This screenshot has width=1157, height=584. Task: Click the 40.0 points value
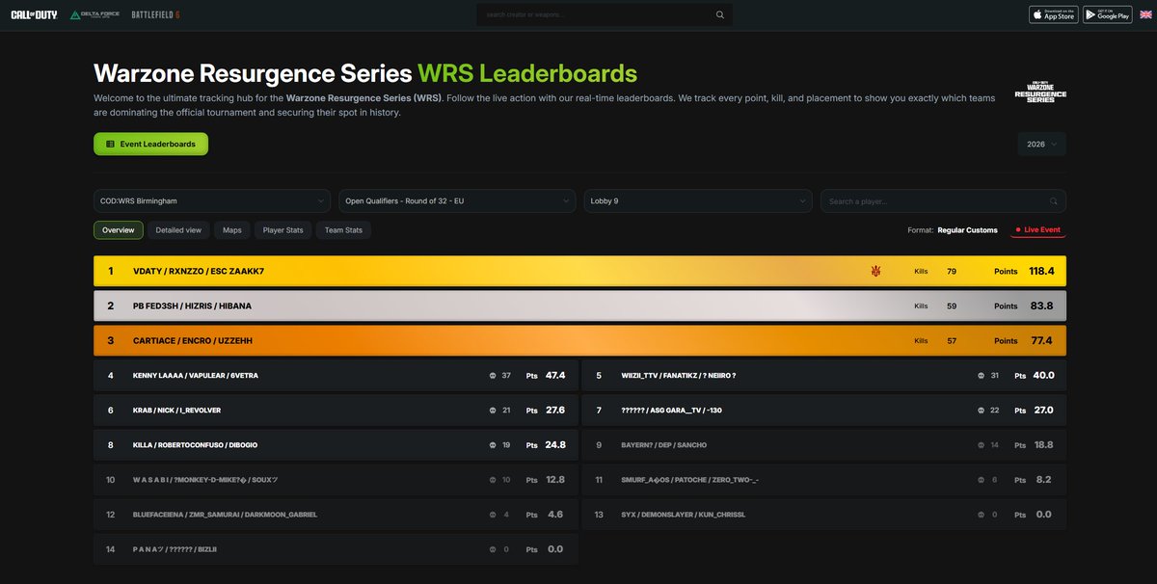1044,375
